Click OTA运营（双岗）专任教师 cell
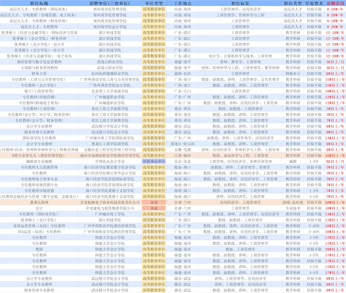Image resolution: width=346 pixels, height=293 pixels. click(39, 232)
